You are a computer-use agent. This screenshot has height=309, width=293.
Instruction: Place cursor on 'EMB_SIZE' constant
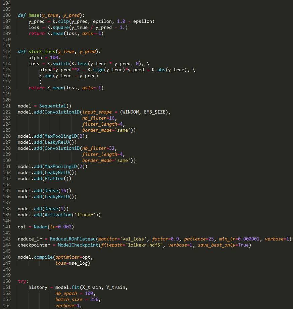pos(155,112)
